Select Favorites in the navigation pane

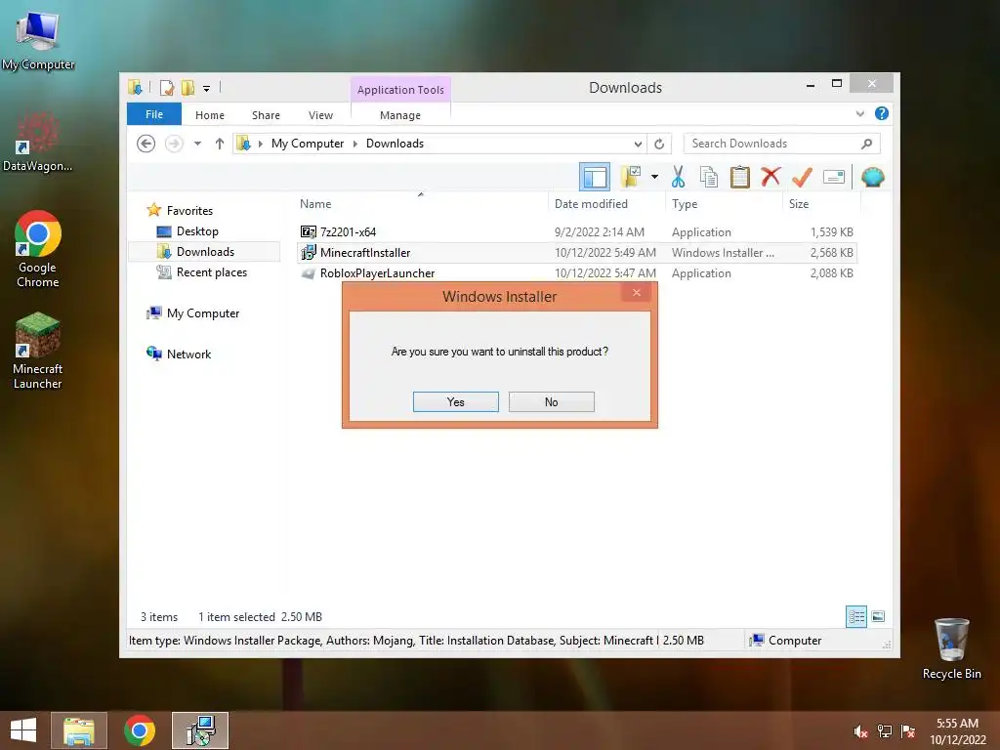pyautogui.click(x=189, y=211)
